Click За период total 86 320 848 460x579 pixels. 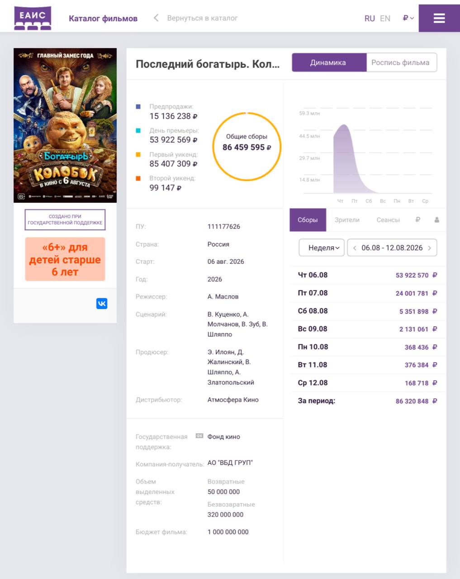(416, 401)
